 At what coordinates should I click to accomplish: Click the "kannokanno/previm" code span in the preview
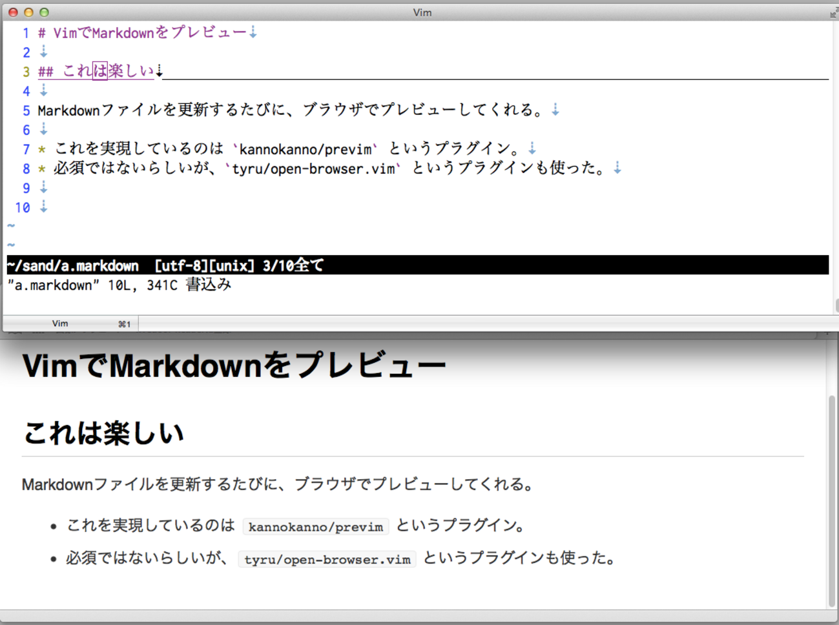tap(316, 527)
